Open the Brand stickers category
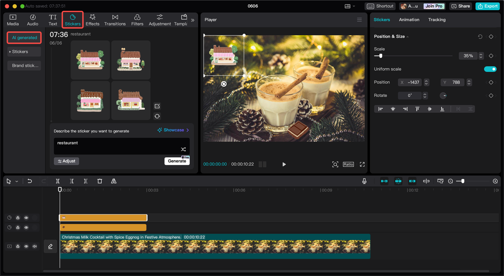 24,66
